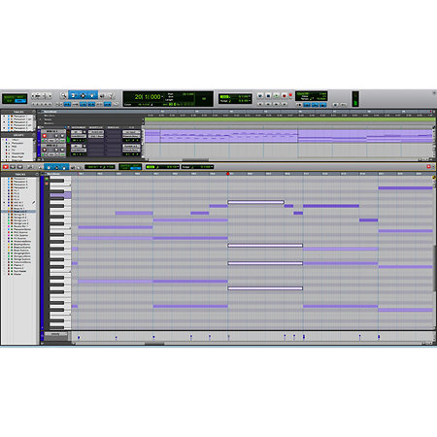Viewport: 437px width, 437px height.
Task: Open the Groups list pop-up menu
Action: pos(35,135)
